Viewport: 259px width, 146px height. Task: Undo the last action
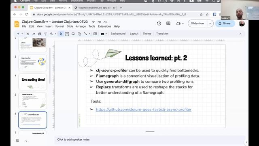tap(28, 34)
